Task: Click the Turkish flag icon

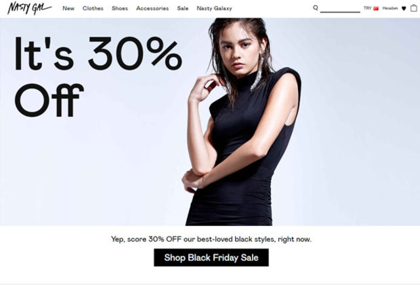Action: pyautogui.click(x=376, y=9)
